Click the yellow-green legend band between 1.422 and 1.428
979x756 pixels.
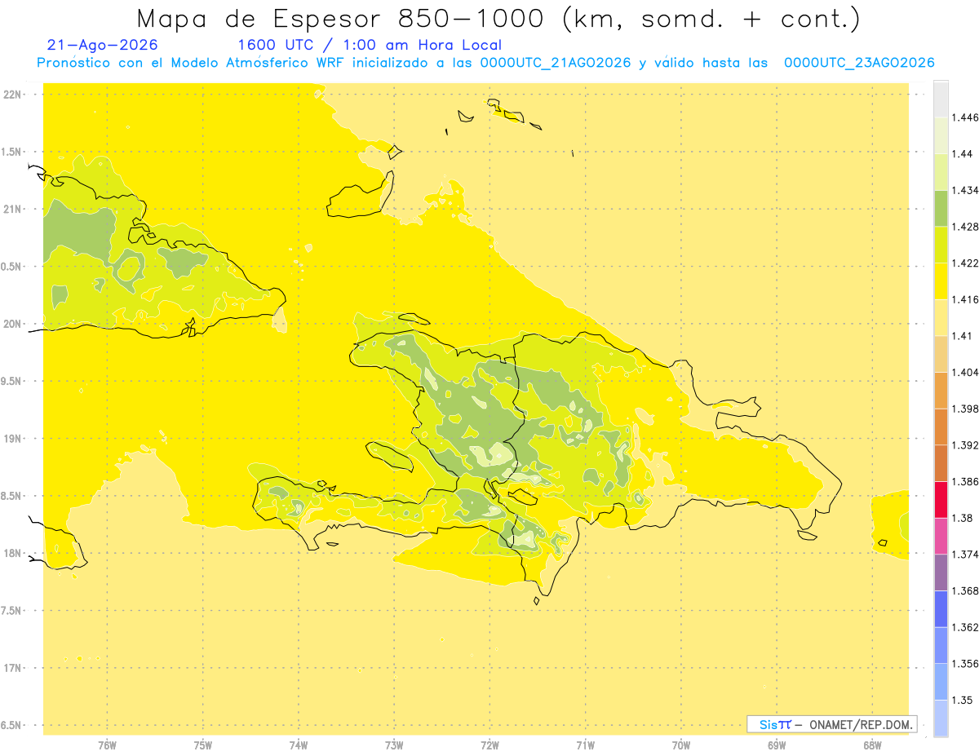pos(941,245)
